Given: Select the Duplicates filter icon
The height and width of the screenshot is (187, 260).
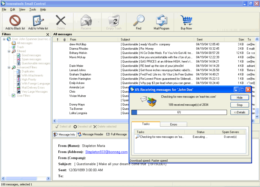Looking at the screenshot, I should [x=19, y=71].
